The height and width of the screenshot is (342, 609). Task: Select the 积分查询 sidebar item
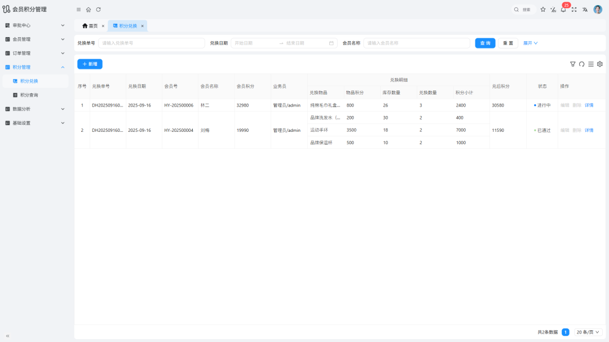click(x=34, y=95)
